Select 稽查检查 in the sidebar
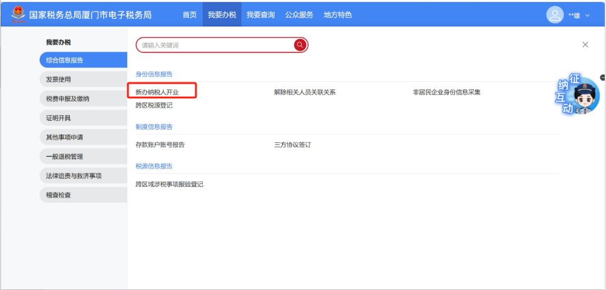Viewport: 606px width, 290px height. point(84,195)
